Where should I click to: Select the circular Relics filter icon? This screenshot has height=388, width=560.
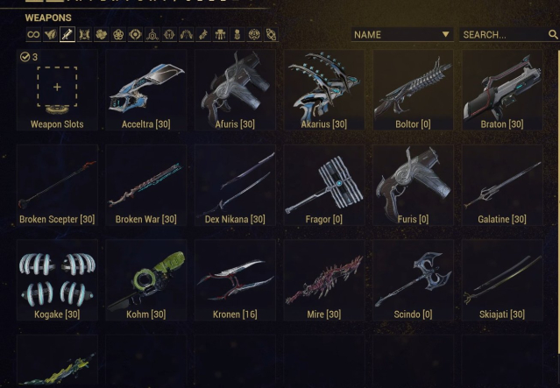[135, 35]
